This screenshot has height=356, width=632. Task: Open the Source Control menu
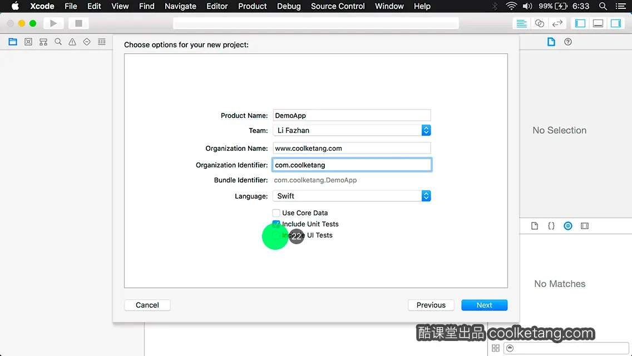coord(338,6)
